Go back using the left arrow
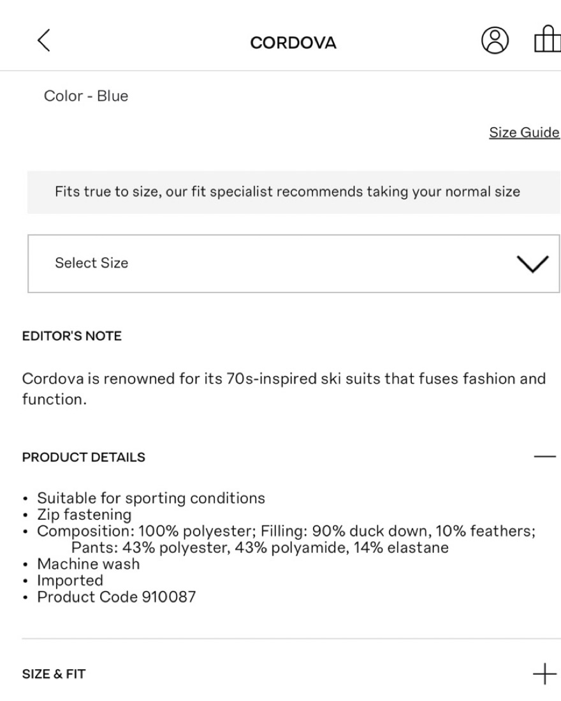Screen dimensions: 561x701 pos(43,41)
